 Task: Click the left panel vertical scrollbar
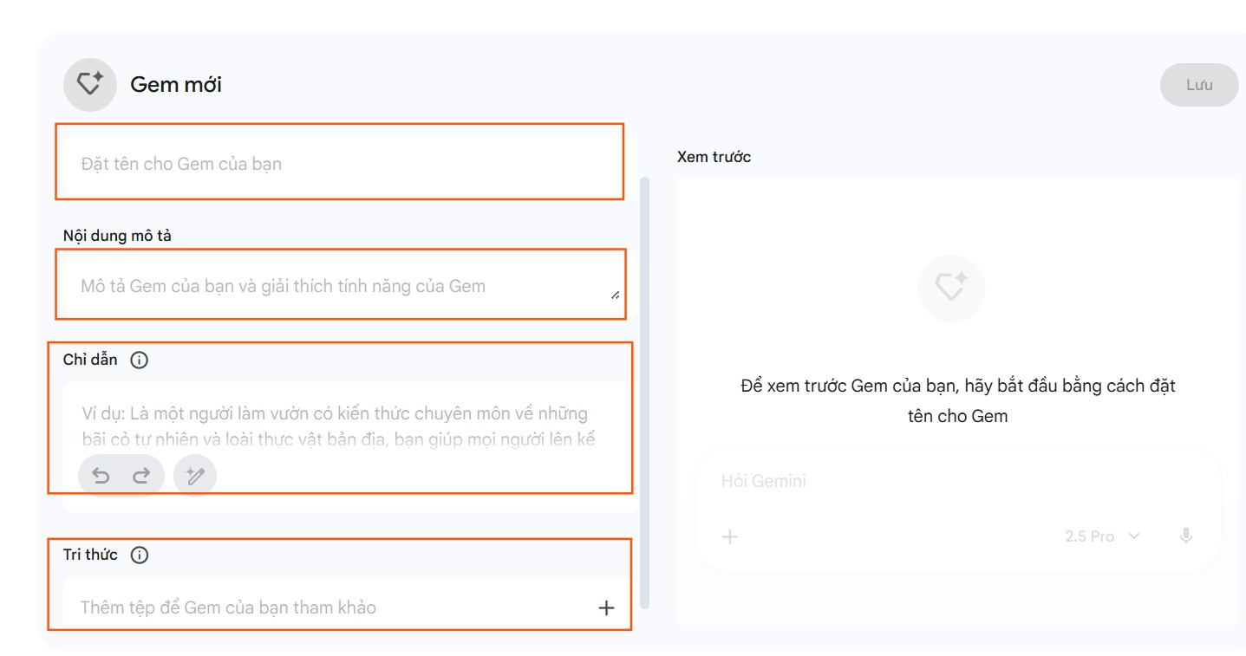tap(643, 390)
